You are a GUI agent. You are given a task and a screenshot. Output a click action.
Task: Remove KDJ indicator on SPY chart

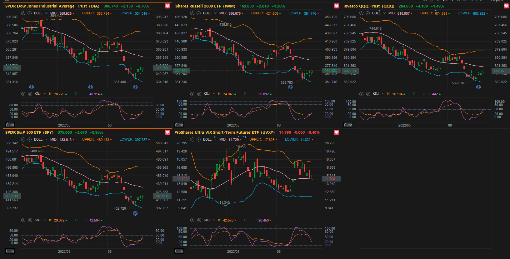(30, 220)
